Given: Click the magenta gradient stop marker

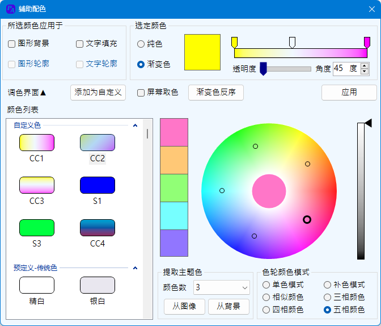Looking at the screenshot, I should (x=367, y=43).
